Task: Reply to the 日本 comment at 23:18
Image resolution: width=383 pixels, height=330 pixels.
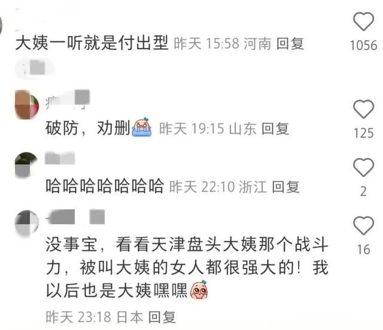Action: [162, 317]
